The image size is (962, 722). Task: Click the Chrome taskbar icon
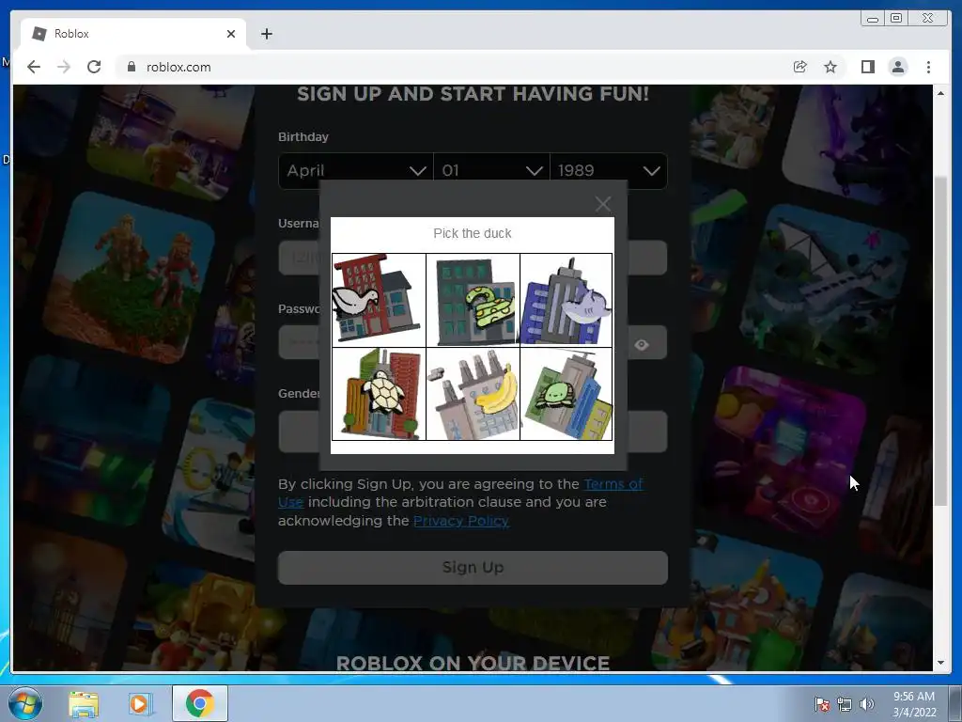(200, 703)
